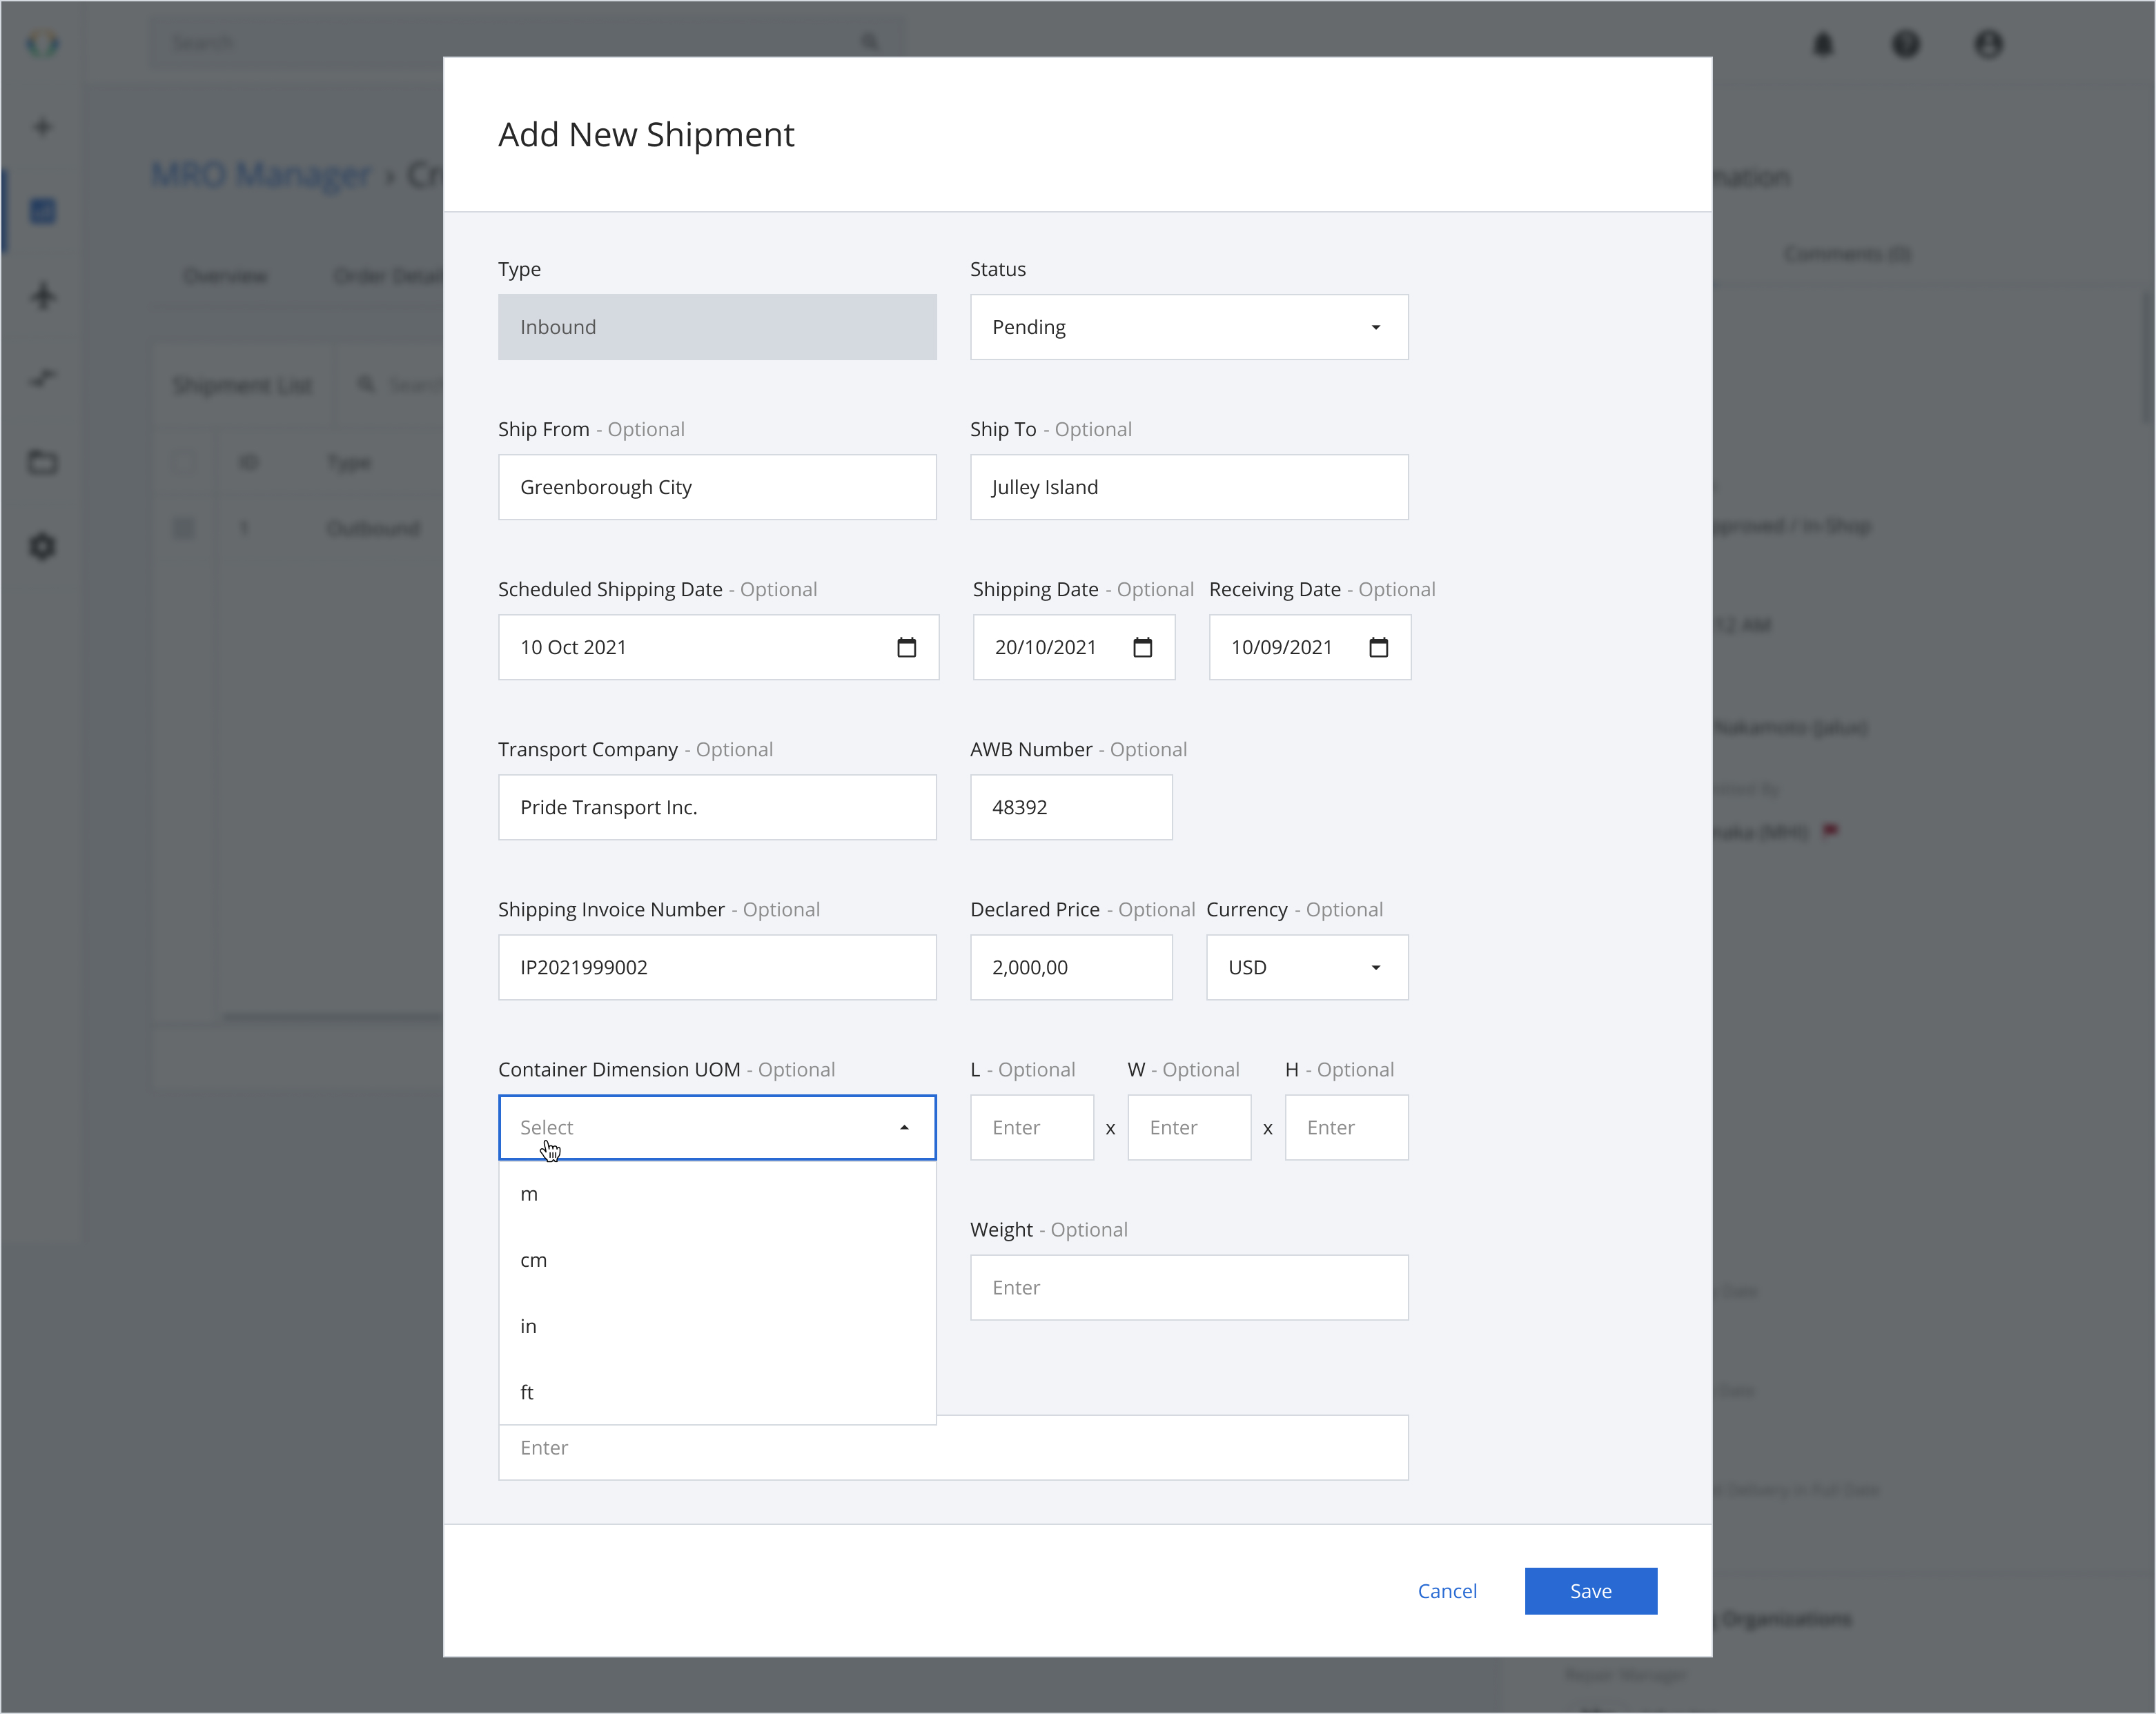
Task: Click the Transport Company input field
Action: pyautogui.click(x=717, y=807)
